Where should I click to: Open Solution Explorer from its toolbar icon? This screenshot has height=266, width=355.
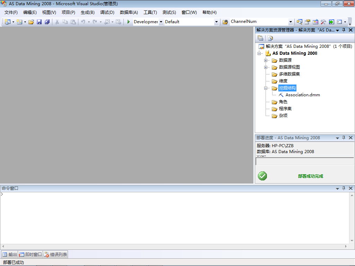click(299, 22)
